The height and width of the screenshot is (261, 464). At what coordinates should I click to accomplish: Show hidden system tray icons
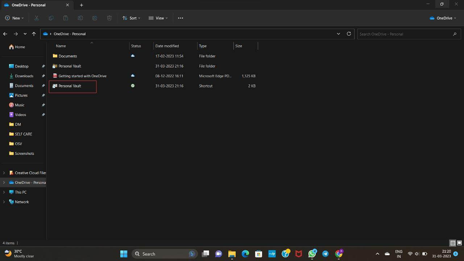[377, 254]
